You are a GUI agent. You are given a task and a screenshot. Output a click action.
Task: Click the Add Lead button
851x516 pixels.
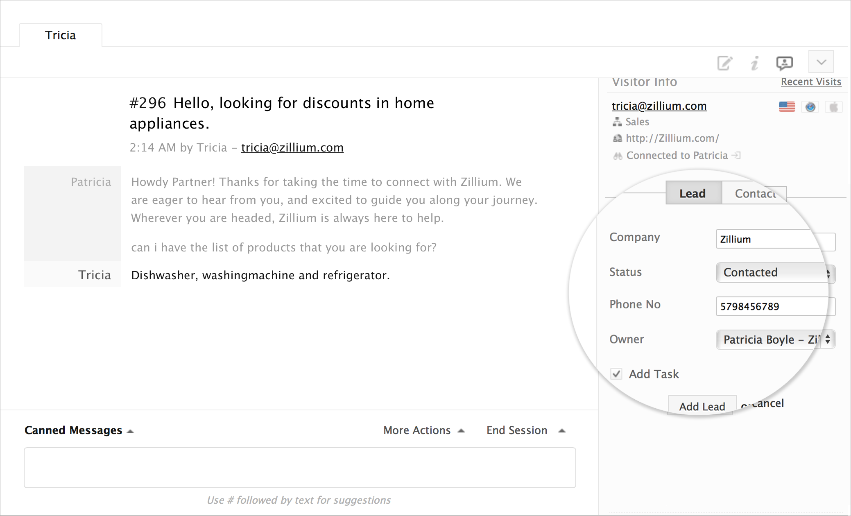pyautogui.click(x=702, y=406)
